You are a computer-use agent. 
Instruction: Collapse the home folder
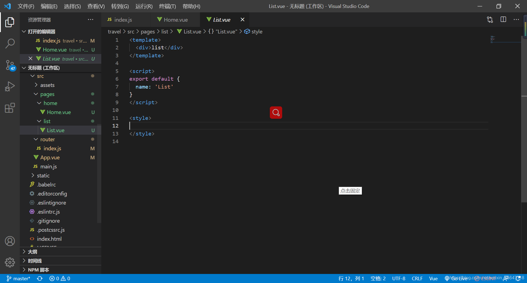click(x=60, y=103)
